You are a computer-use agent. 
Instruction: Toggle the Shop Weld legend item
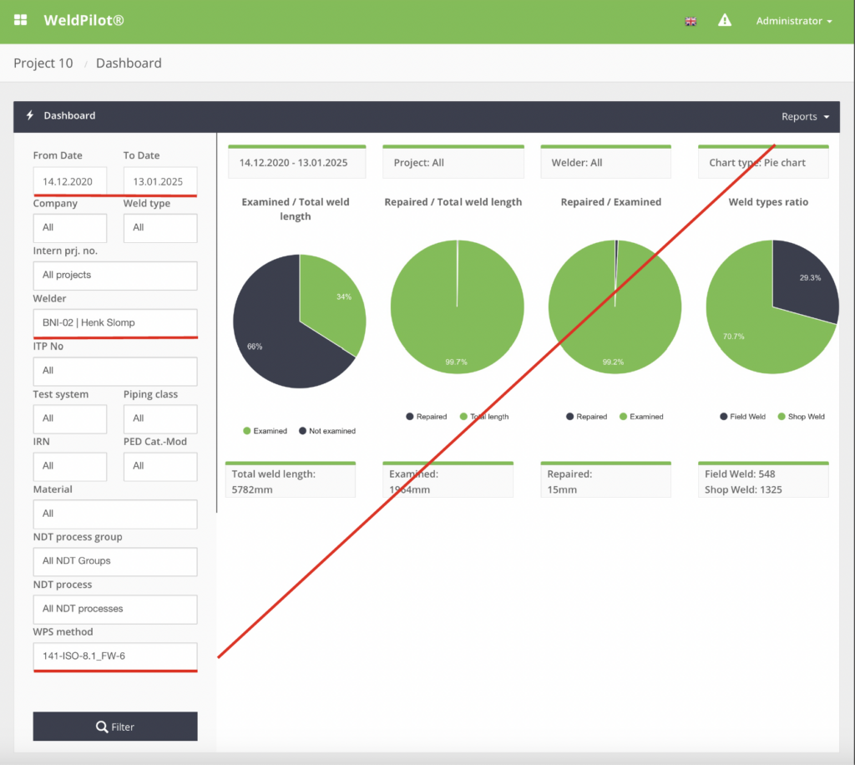click(801, 417)
